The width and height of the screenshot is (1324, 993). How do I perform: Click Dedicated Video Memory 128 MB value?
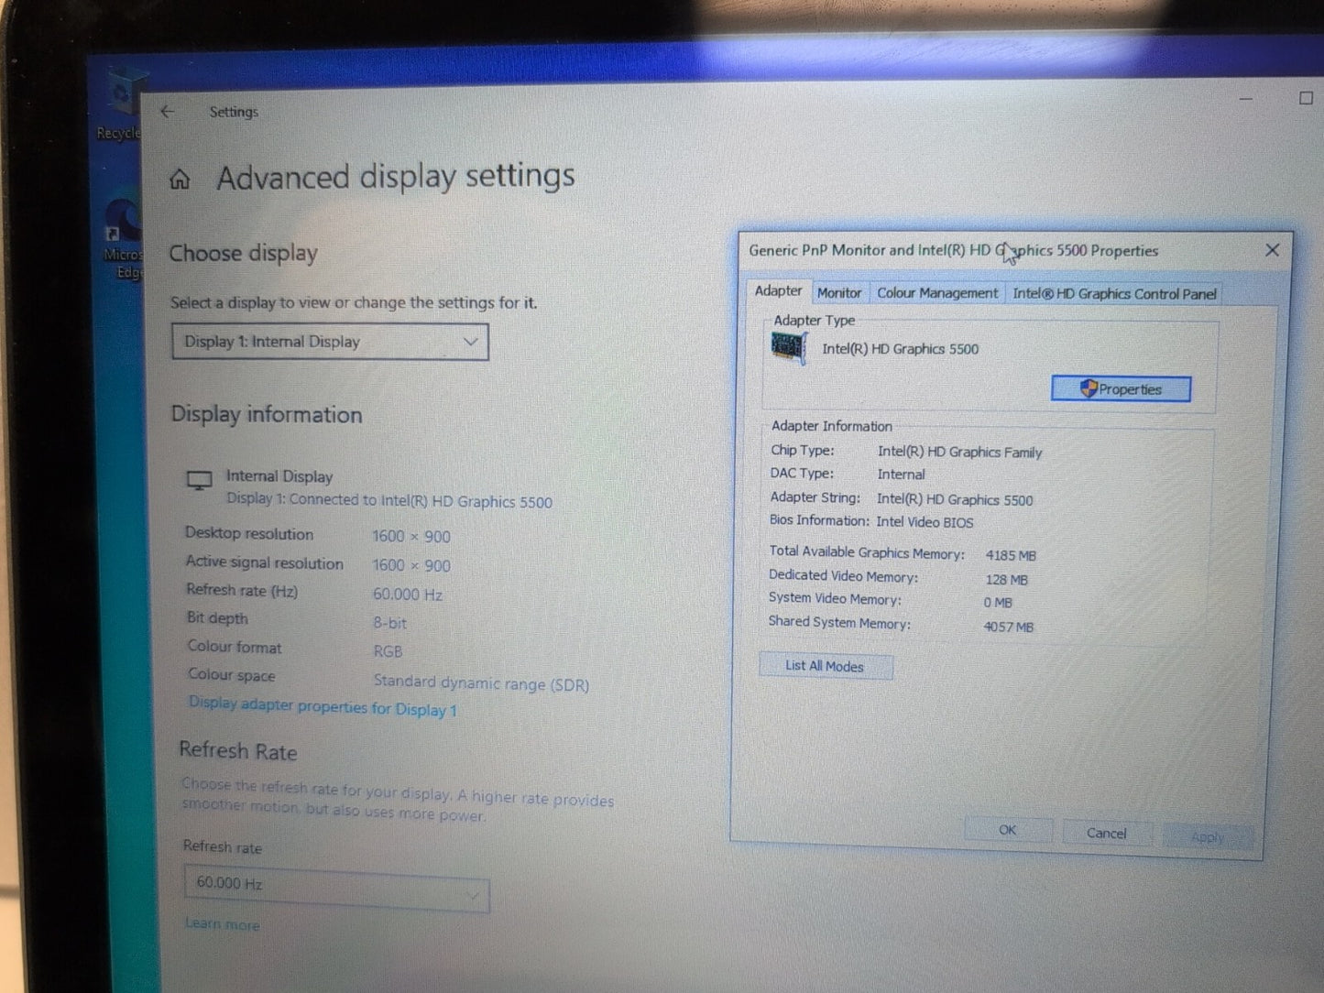(x=1007, y=580)
